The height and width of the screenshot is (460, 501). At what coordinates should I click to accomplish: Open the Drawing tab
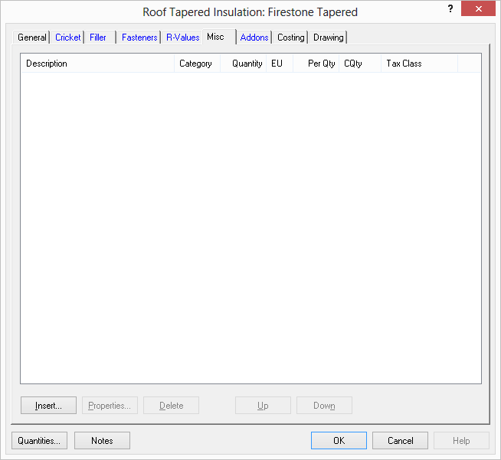328,38
